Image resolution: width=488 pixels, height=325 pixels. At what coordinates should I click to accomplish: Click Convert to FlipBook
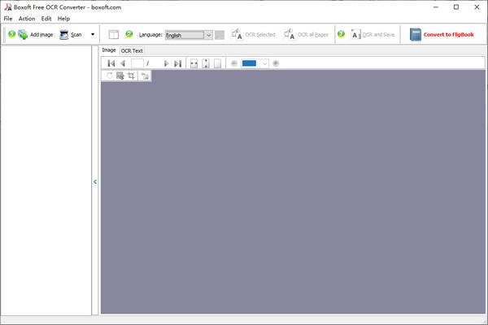442,34
